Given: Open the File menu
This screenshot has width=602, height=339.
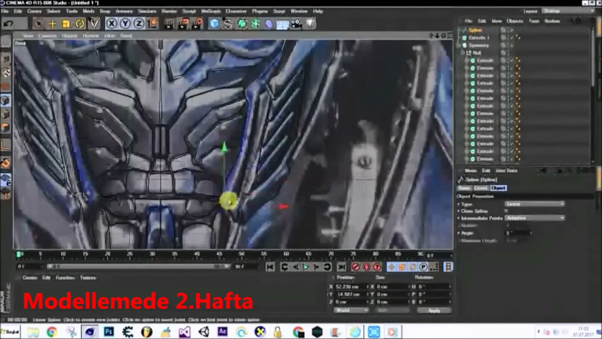Looking at the screenshot, I should [x=5, y=11].
